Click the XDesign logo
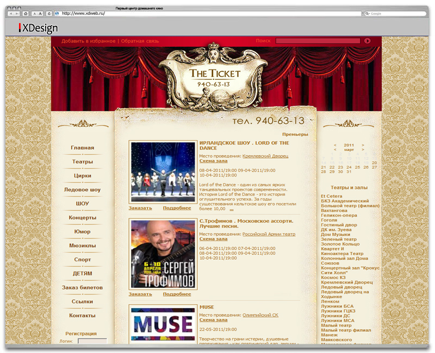The image size is (435, 353). (38, 28)
